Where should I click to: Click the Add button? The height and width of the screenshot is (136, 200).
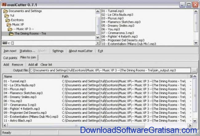6,65
